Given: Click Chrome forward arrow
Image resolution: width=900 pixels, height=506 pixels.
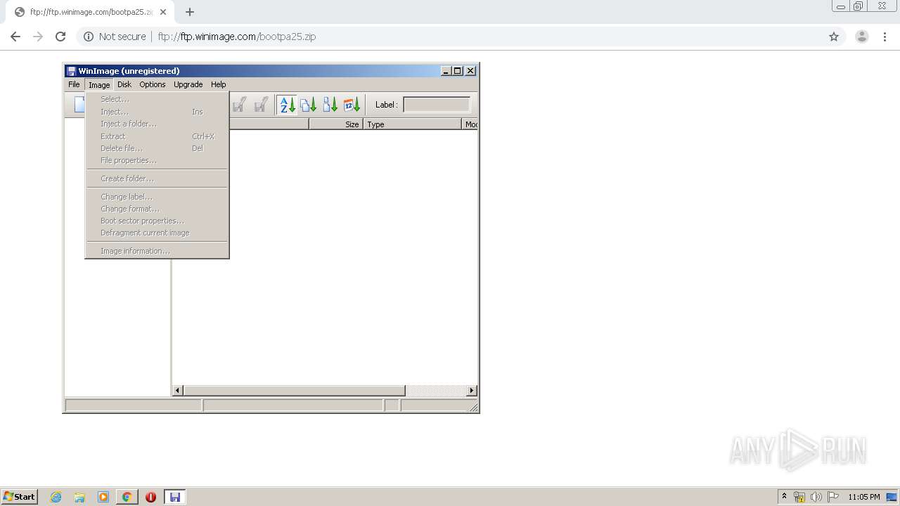Looking at the screenshot, I should tap(38, 37).
